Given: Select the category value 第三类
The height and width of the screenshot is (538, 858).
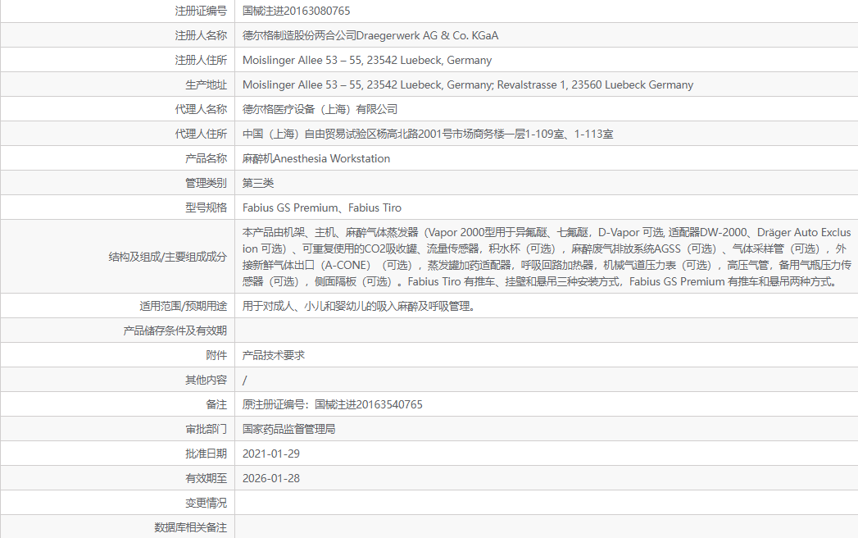Looking at the screenshot, I should (x=258, y=184).
